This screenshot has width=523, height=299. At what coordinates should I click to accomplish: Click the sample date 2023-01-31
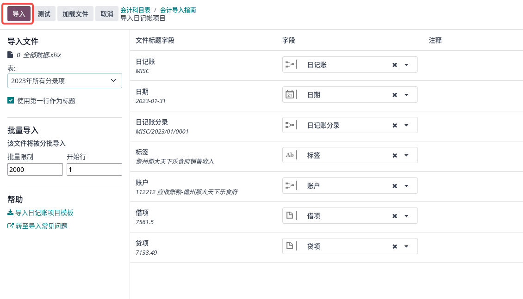(150, 101)
